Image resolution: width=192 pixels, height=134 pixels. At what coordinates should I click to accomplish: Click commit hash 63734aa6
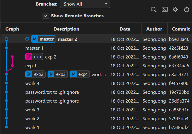pos(179,66)
